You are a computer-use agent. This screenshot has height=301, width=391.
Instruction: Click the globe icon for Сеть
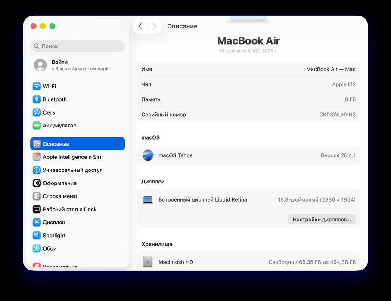[x=37, y=112]
